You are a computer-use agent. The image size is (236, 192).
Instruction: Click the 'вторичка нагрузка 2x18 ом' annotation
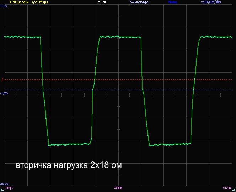pyautogui.click(x=69, y=165)
